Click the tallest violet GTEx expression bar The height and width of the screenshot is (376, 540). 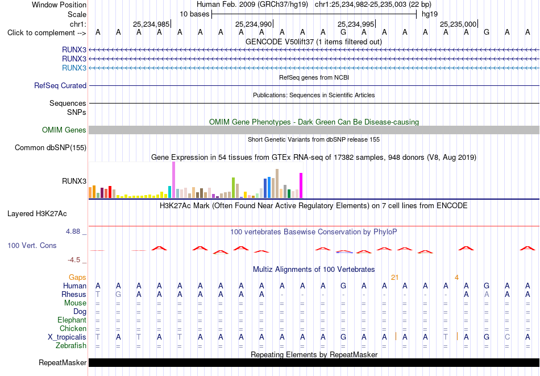click(x=174, y=180)
